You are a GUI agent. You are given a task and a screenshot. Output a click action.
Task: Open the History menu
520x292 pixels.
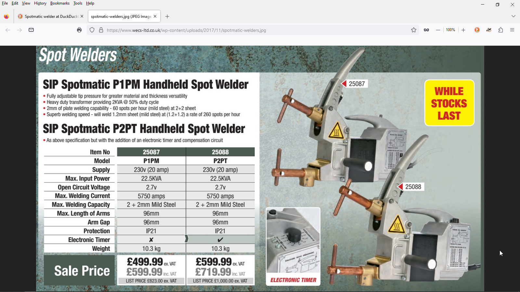pyautogui.click(x=40, y=3)
